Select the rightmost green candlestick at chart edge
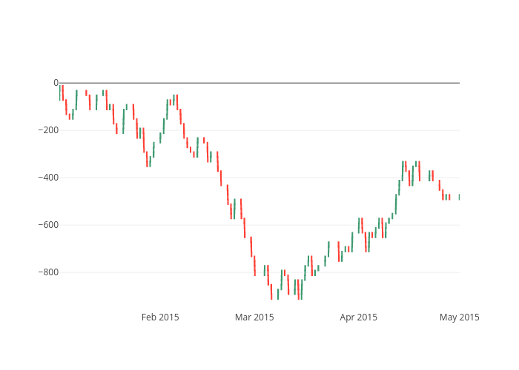Viewport: 519px width, 370px height. (459, 197)
